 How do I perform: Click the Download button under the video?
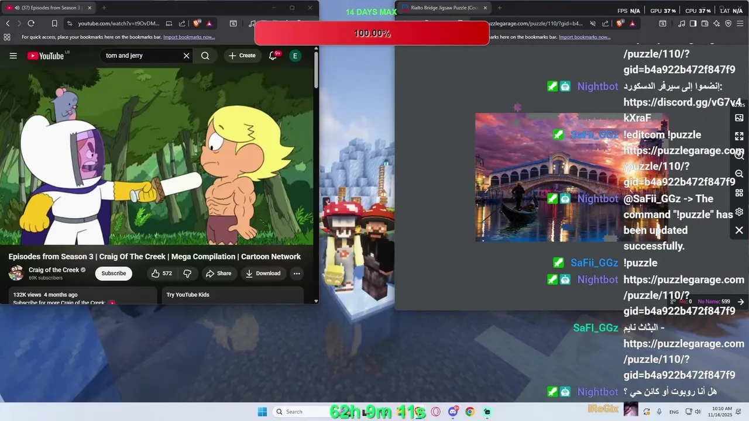[263, 273]
